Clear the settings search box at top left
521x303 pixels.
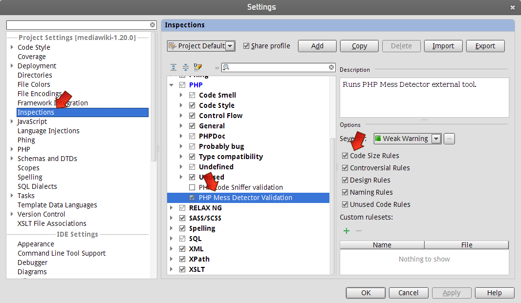152,25
